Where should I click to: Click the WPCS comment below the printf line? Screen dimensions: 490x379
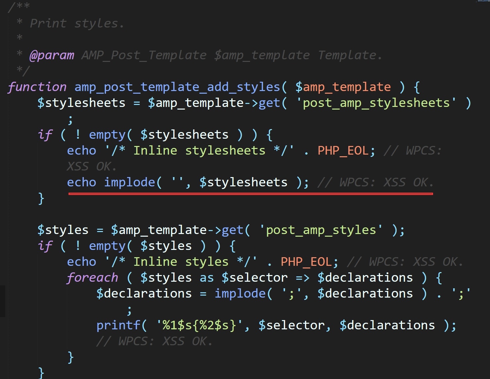coord(154,341)
